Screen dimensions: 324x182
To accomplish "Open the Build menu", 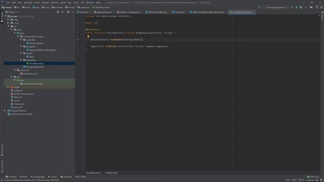I will click(63, 3).
